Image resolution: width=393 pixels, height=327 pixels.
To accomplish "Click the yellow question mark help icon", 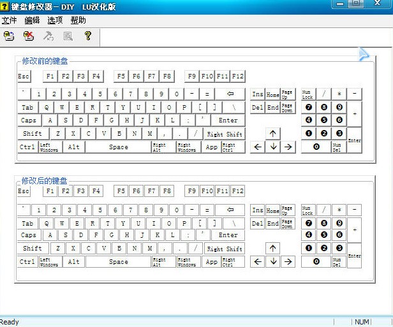I will pos(88,36).
